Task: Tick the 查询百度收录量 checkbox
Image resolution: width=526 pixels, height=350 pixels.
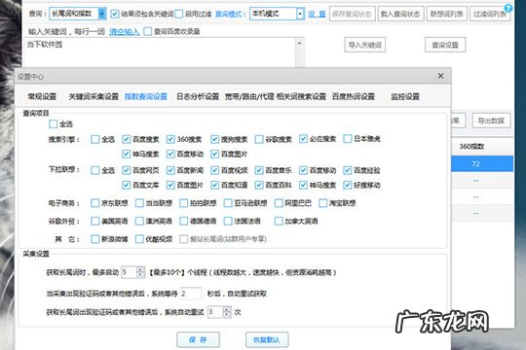Action: click(x=148, y=31)
